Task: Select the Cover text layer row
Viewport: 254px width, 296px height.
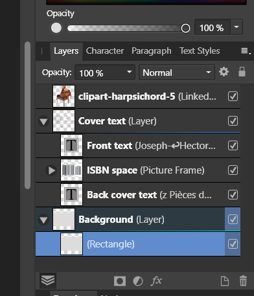Action: point(138,121)
